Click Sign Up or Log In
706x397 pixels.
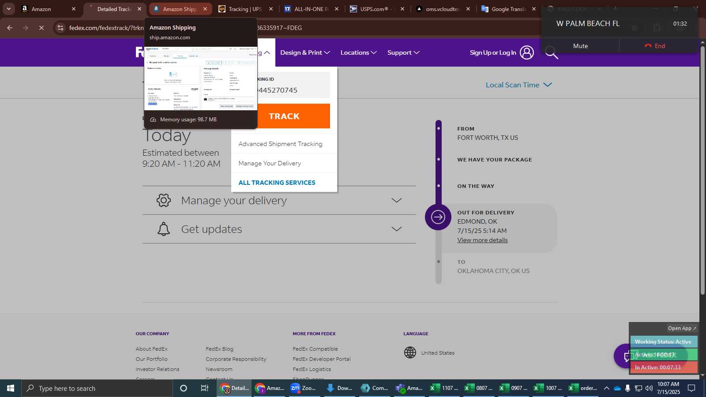493,52
